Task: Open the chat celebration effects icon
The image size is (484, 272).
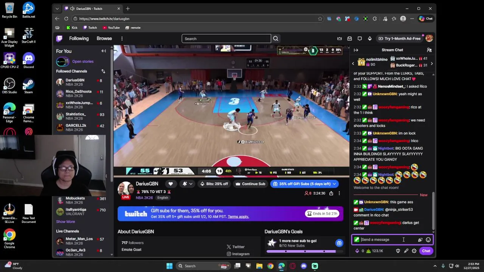Action: point(420,240)
